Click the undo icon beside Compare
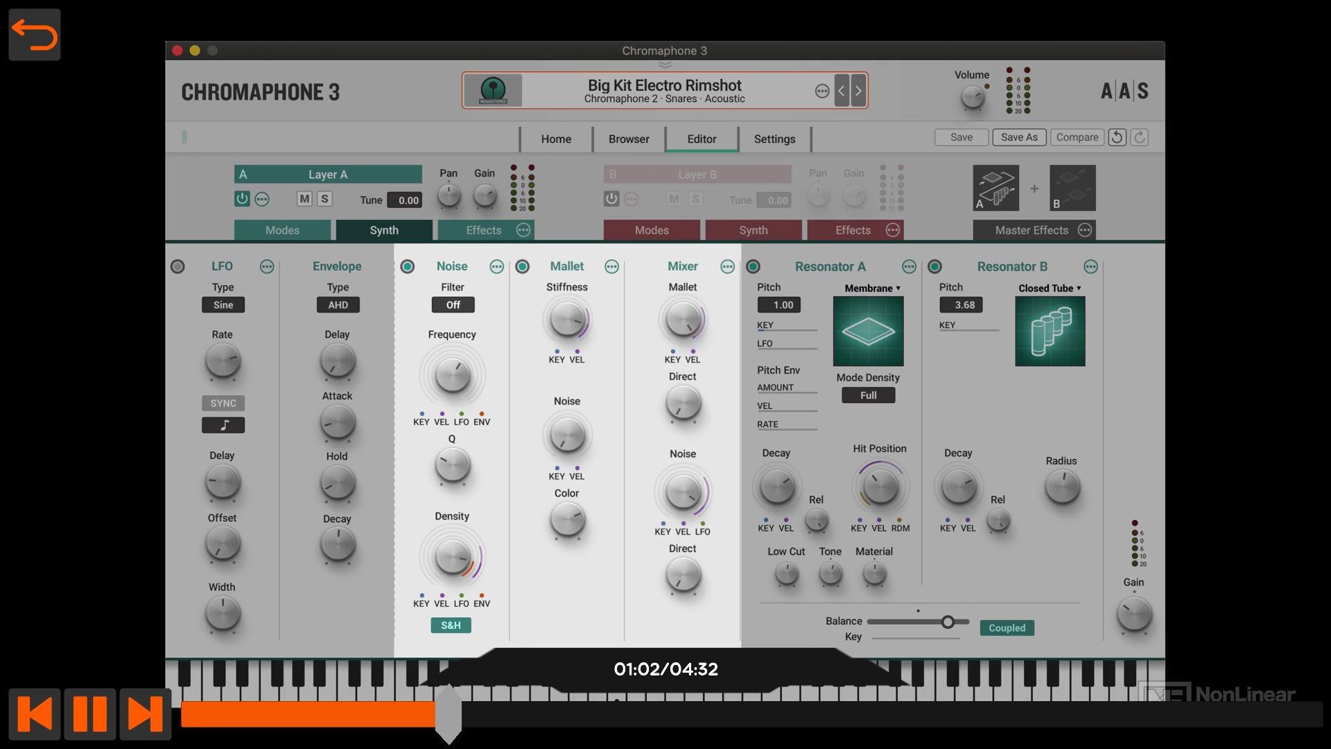 click(1117, 137)
